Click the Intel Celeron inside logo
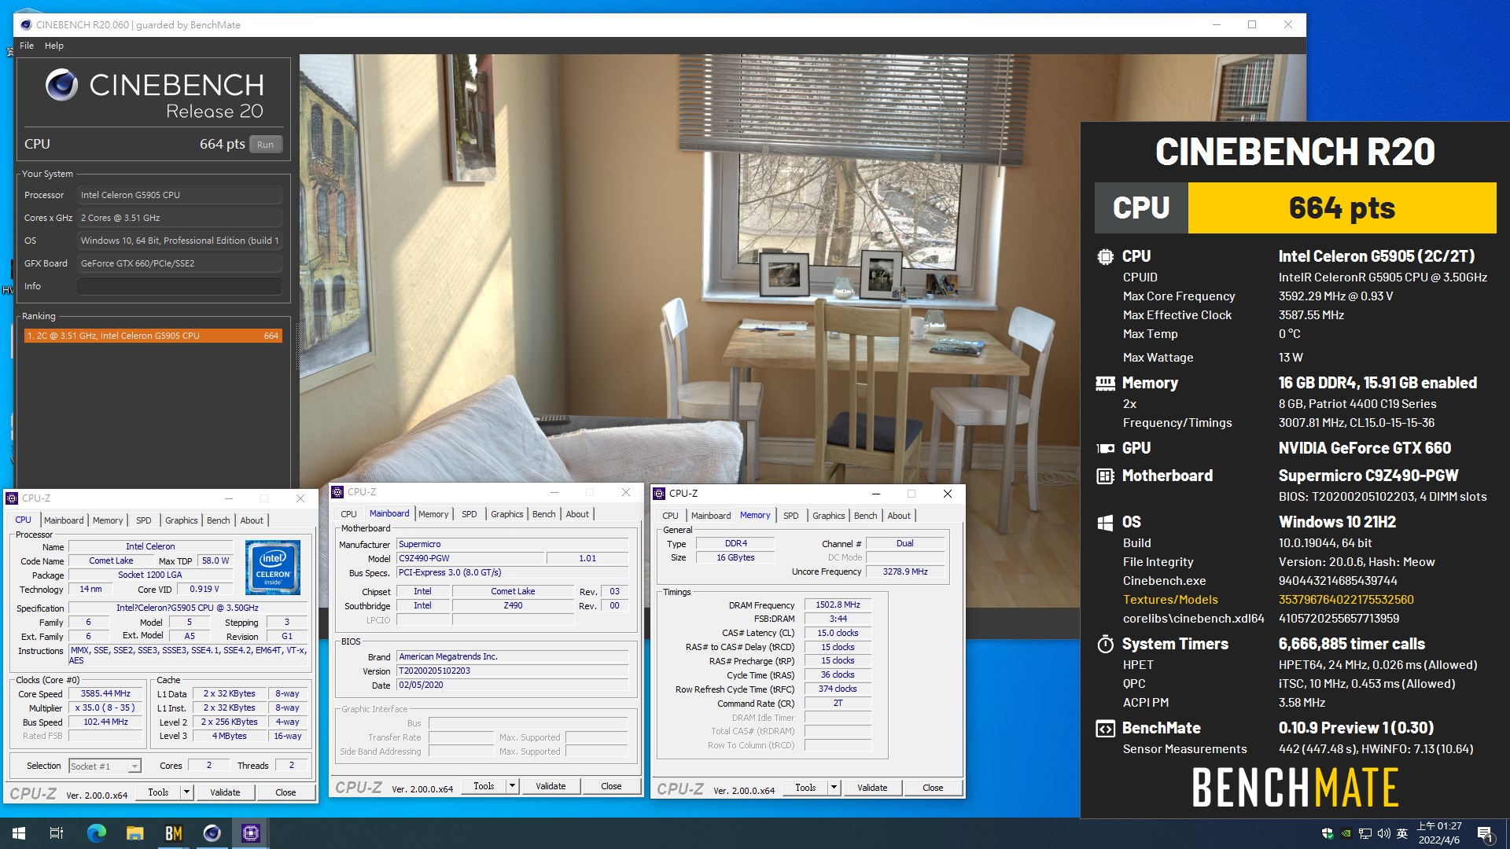The height and width of the screenshot is (849, 1510). (272, 567)
